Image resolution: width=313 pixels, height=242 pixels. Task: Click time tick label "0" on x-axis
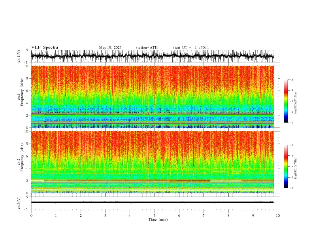click(x=31, y=216)
